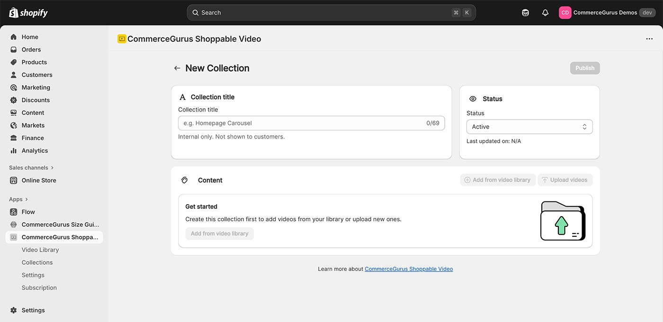Open the three-dot overflow menu
Image resolution: width=663 pixels, height=322 pixels.
pos(649,38)
